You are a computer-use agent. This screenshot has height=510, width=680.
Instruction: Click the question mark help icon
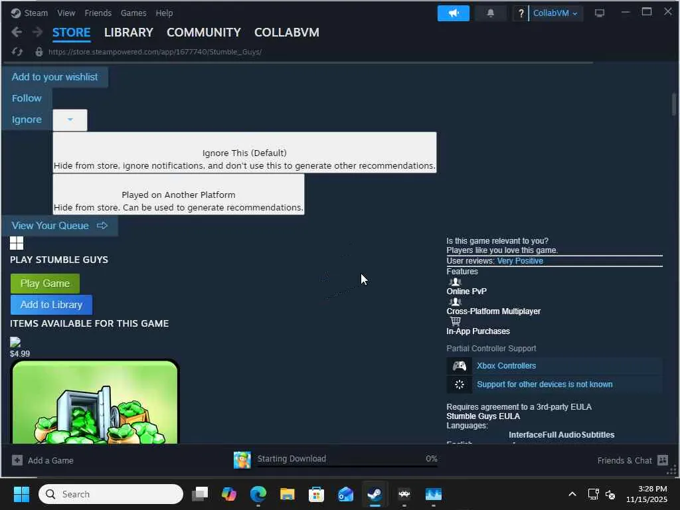[521, 13]
